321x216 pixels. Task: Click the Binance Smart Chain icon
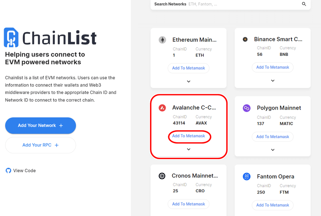click(x=245, y=39)
